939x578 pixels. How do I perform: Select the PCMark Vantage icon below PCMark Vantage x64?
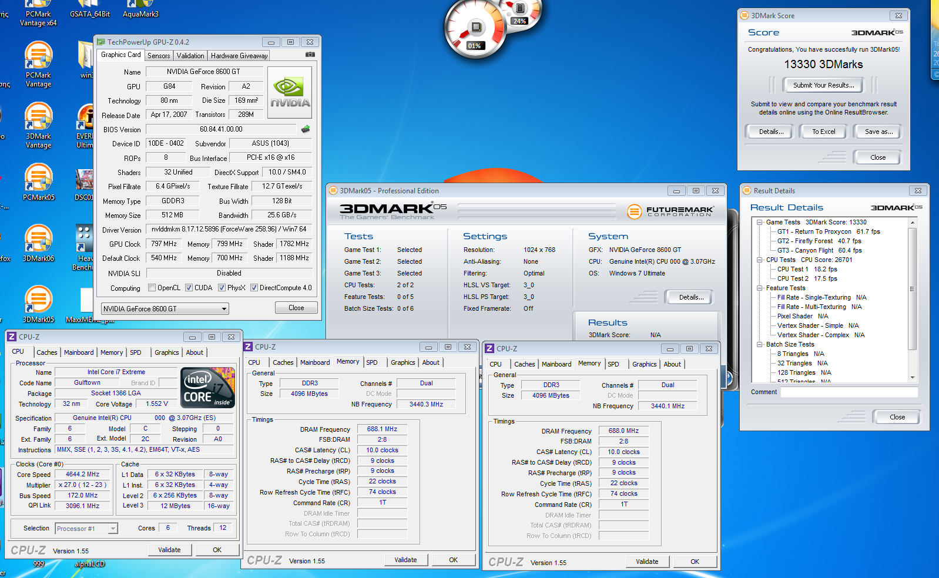point(38,64)
